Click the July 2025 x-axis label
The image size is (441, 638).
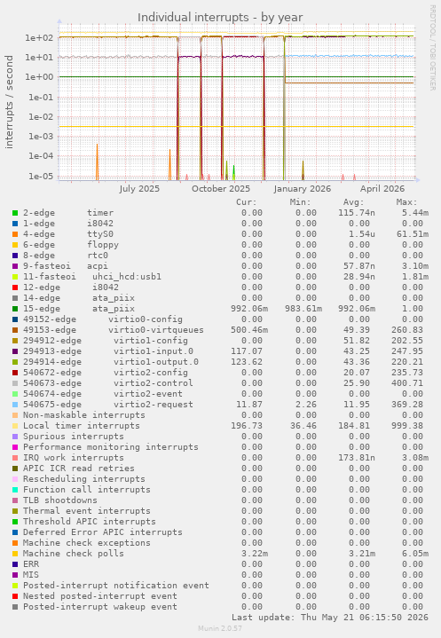pos(139,189)
